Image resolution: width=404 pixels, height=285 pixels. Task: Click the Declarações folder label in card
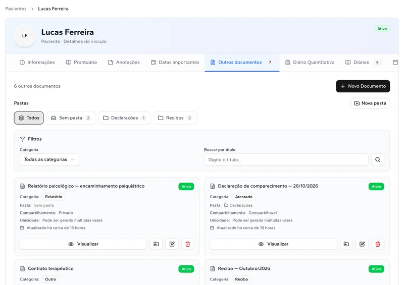coord(238,205)
